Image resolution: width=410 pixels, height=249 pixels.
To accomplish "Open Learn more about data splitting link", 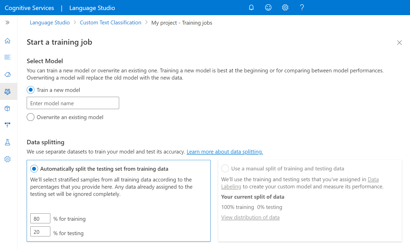I will [x=225, y=152].
